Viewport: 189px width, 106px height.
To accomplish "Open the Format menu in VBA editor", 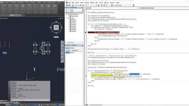I will (x=87, y=3).
